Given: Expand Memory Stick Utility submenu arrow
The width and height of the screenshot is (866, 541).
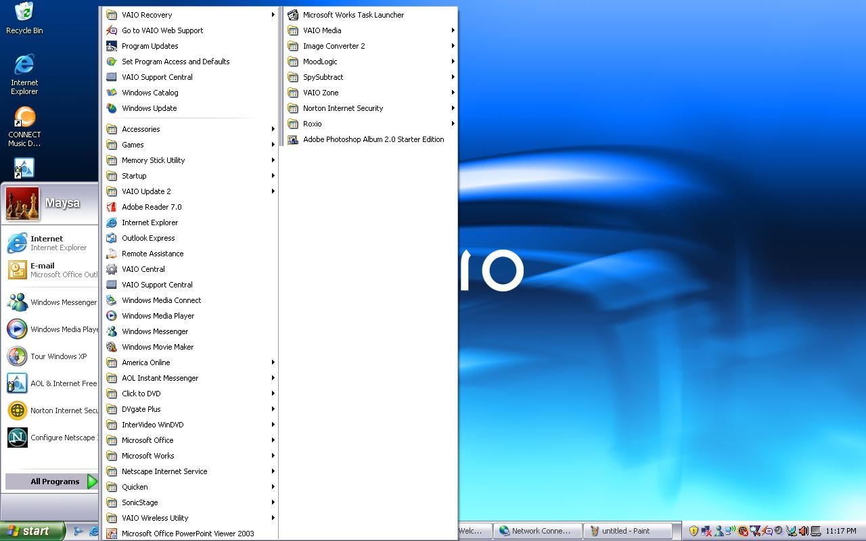Looking at the screenshot, I should (273, 160).
